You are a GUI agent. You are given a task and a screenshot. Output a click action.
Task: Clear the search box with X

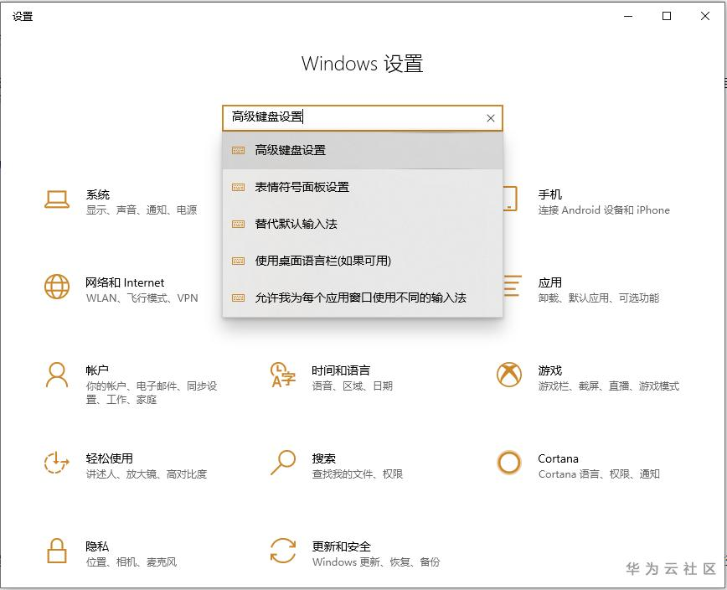coord(491,118)
